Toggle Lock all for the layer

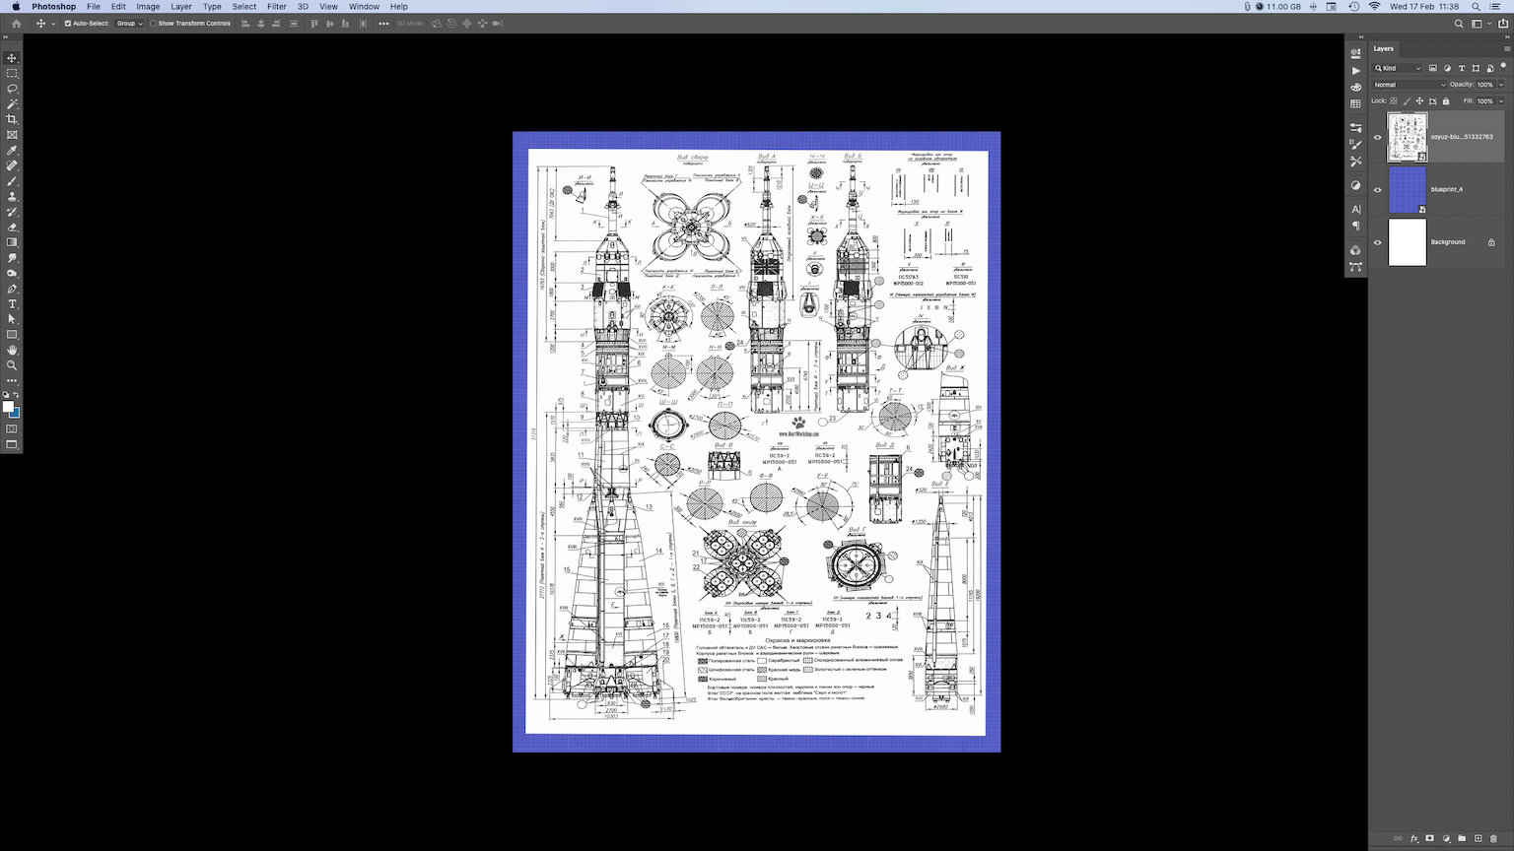pos(1446,100)
